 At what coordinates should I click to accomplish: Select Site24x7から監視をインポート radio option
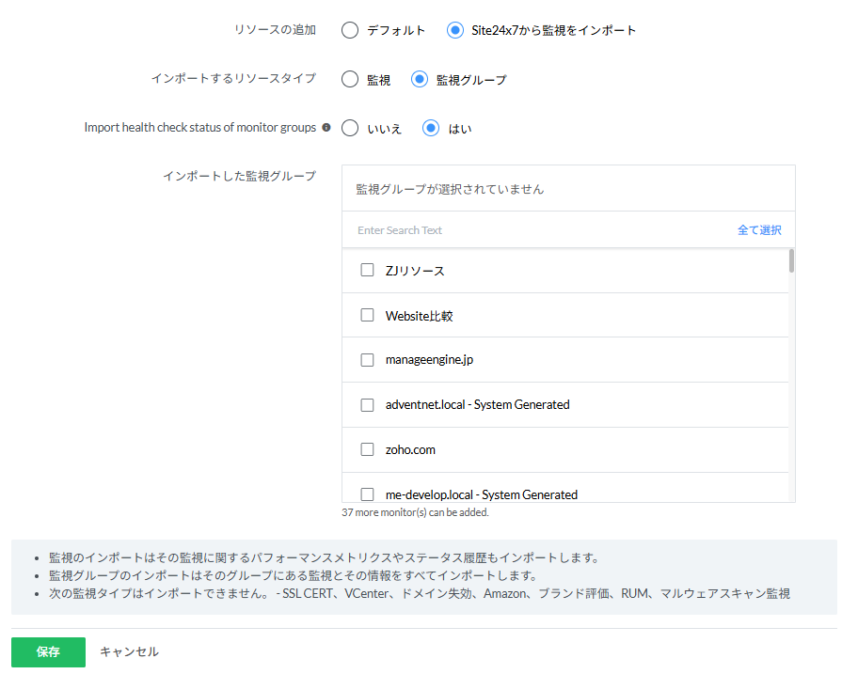[454, 30]
